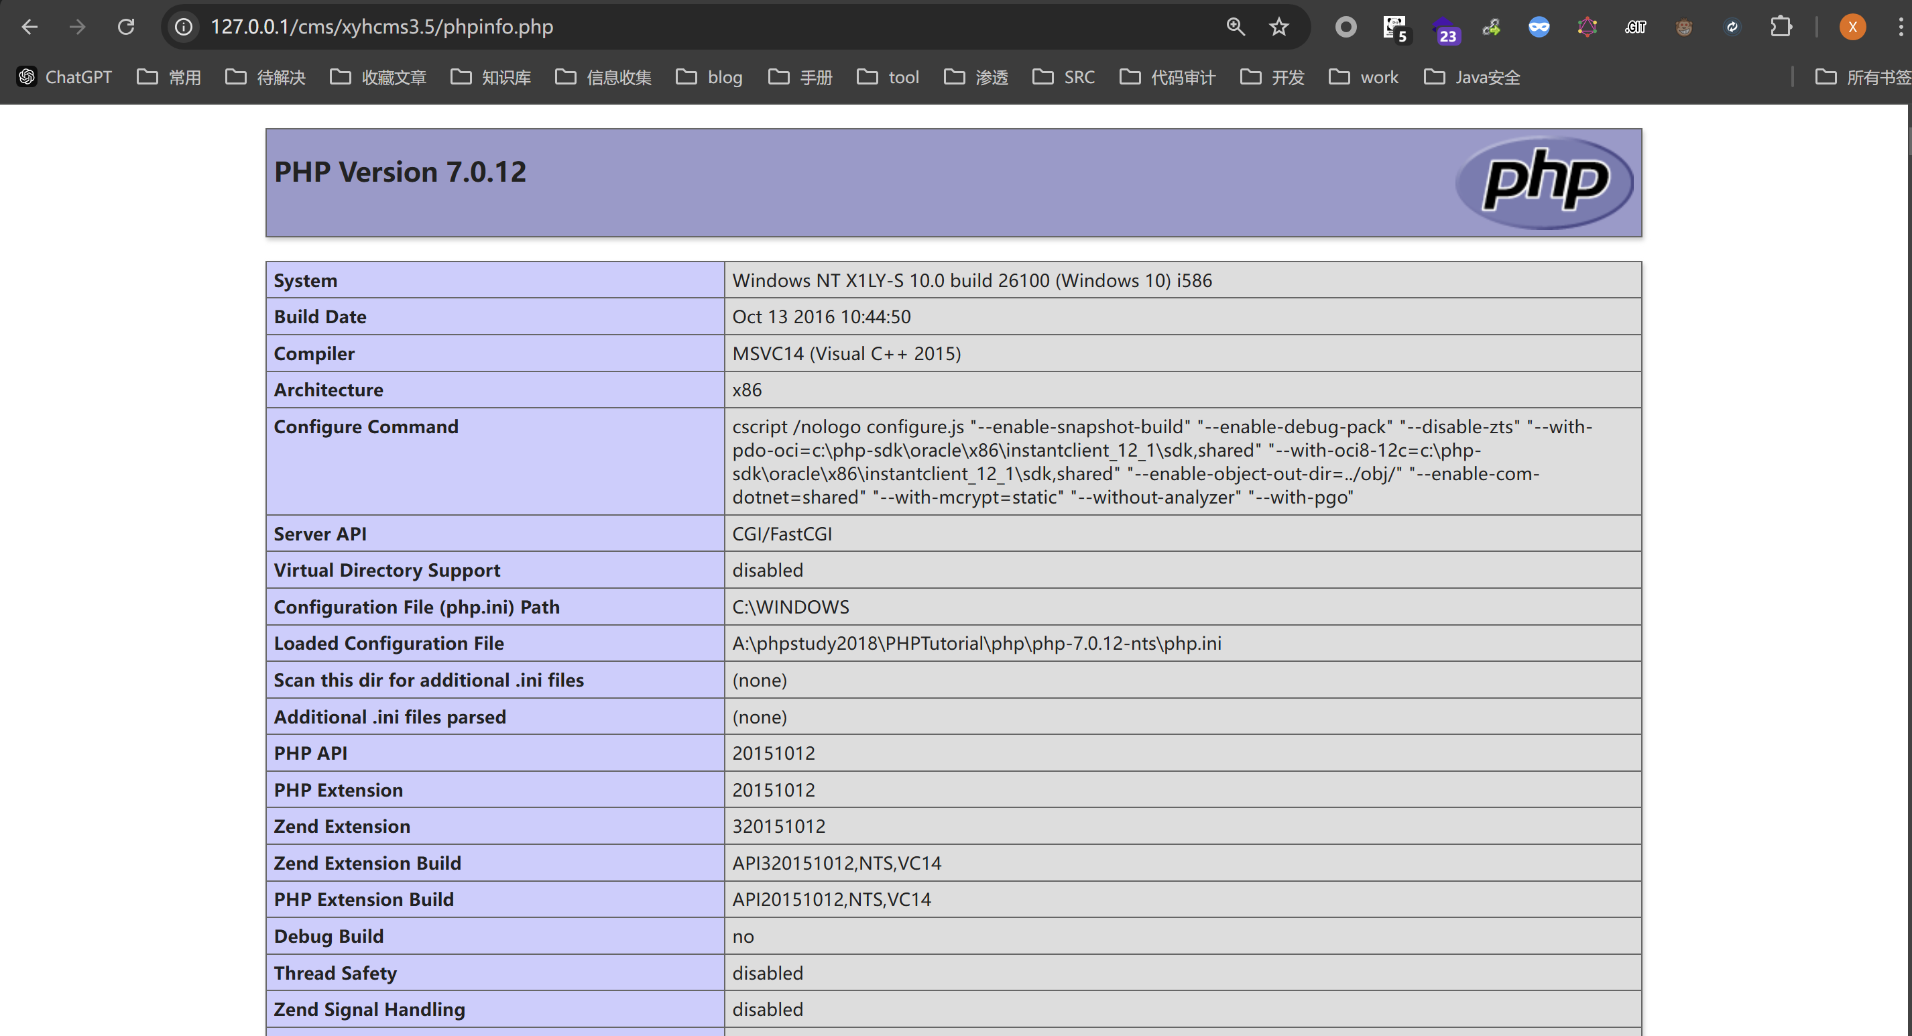
Task: Click the Zend Extension value 320151012
Action: click(778, 827)
